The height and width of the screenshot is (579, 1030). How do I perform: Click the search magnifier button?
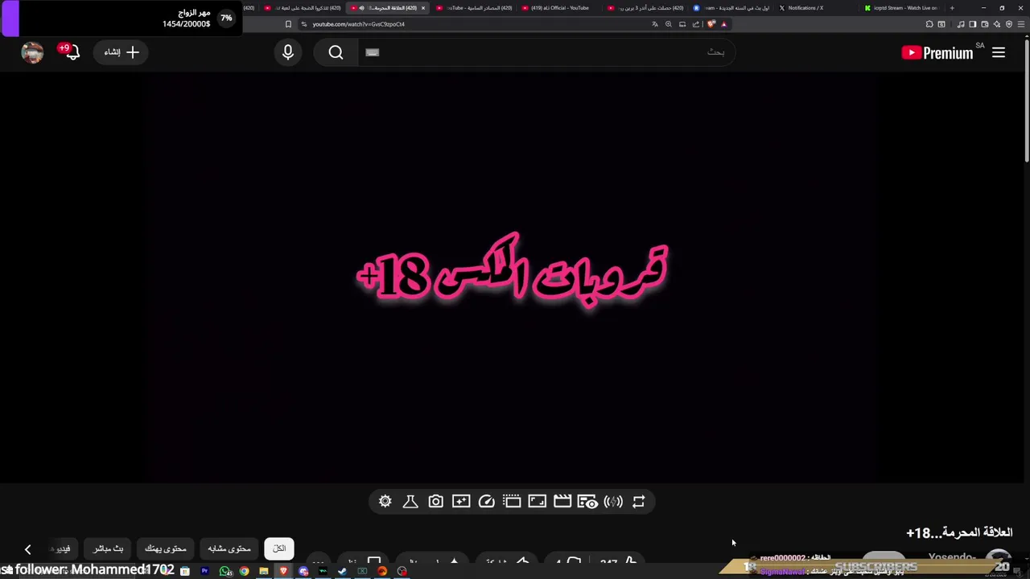coord(336,52)
